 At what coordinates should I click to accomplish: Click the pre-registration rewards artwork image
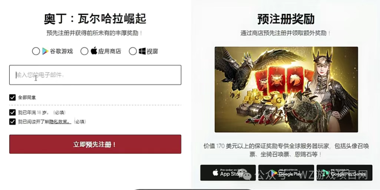286,89
